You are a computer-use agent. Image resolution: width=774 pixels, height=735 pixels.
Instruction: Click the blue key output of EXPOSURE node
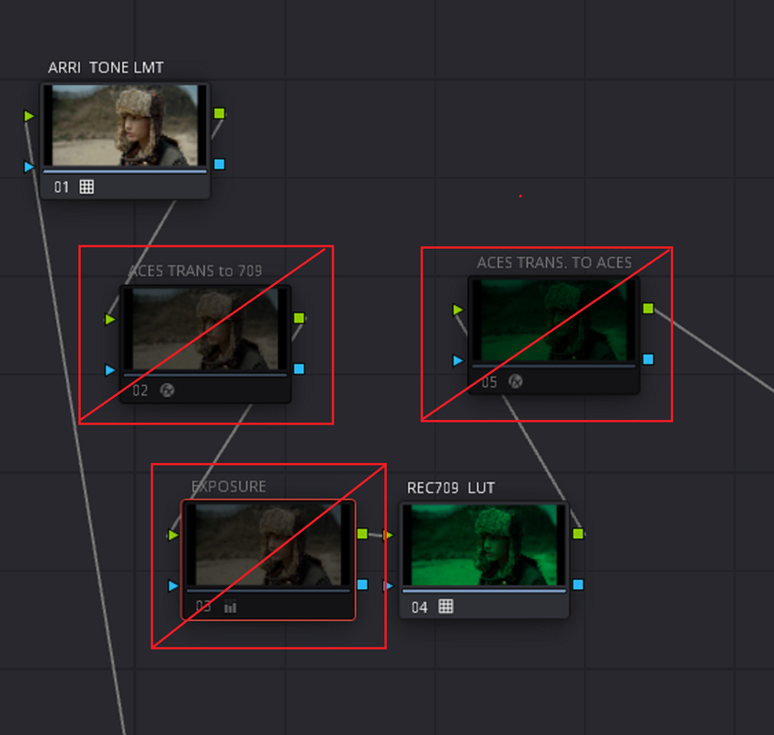(x=362, y=584)
